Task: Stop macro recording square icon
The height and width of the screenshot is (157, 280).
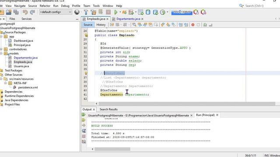Action: tap(198, 25)
